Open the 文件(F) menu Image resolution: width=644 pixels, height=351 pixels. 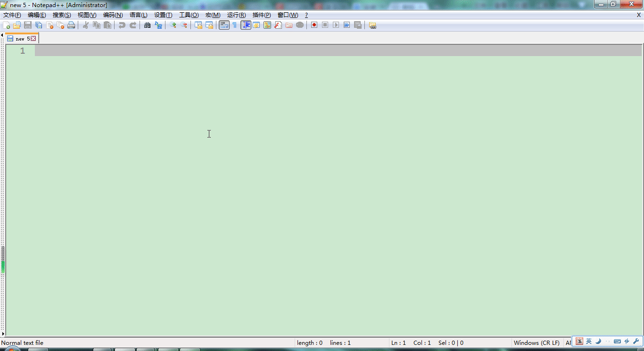coord(12,15)
